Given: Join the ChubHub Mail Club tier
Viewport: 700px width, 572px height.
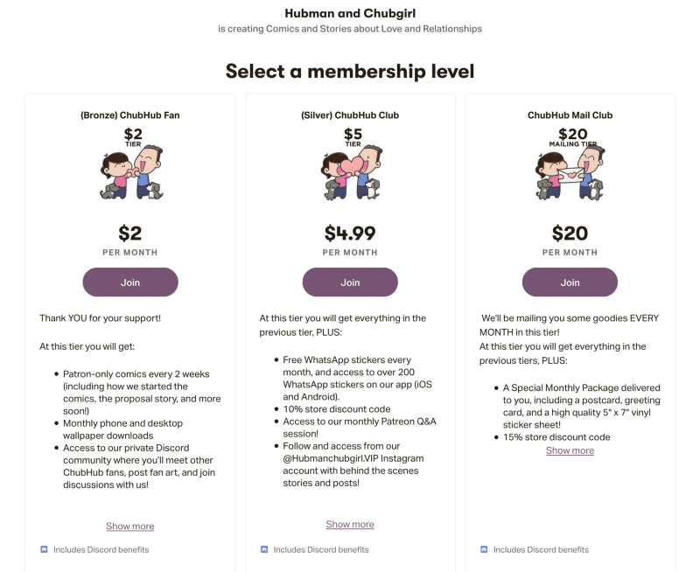Looking at the screenshot, I should pyautogui.click(x=570, y=283).
